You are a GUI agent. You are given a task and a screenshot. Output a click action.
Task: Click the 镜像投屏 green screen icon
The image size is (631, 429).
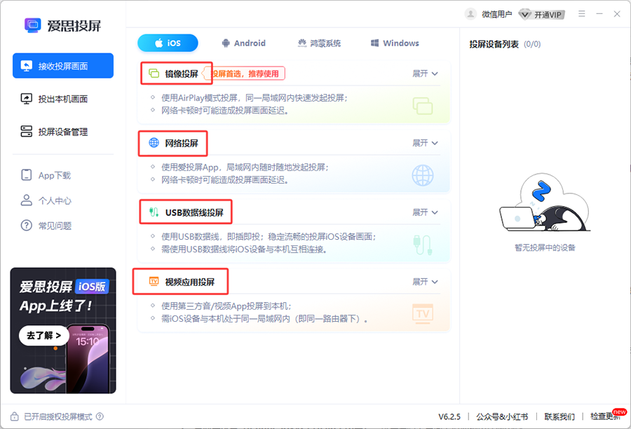[x=154, y=73]
